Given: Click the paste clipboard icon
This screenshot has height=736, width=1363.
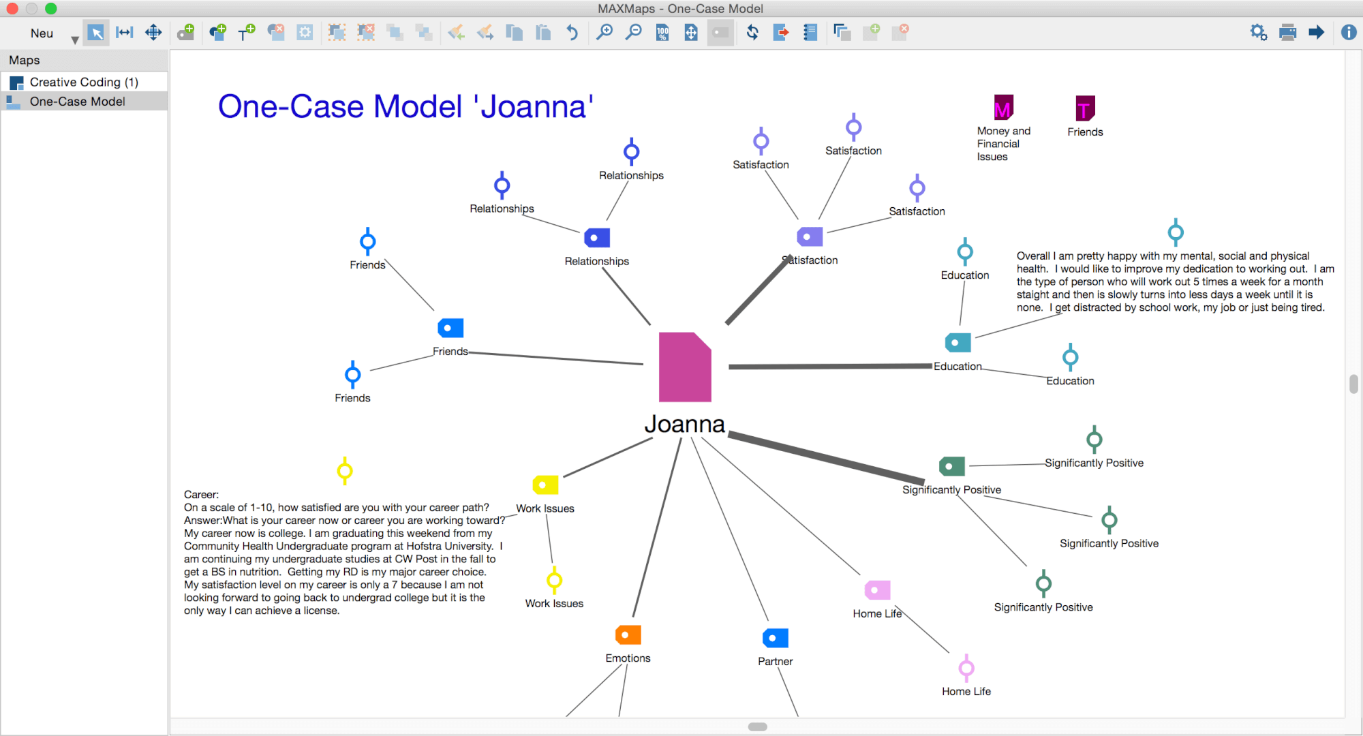Looking at the screenshot, I should 542,32.
